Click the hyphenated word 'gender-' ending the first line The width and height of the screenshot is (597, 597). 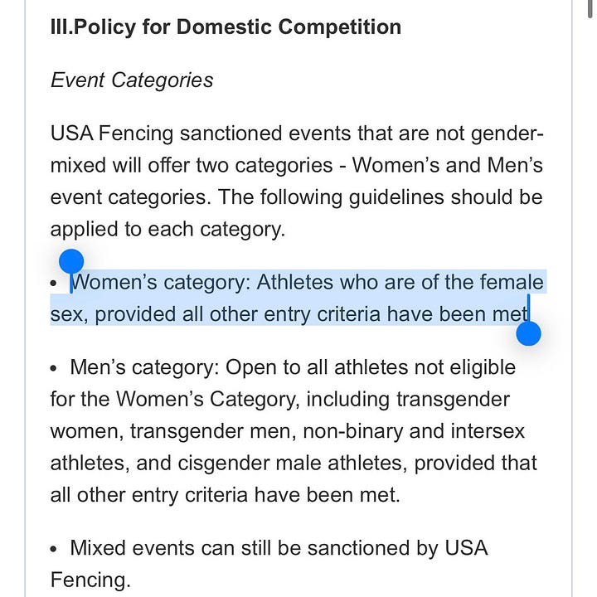507,134
